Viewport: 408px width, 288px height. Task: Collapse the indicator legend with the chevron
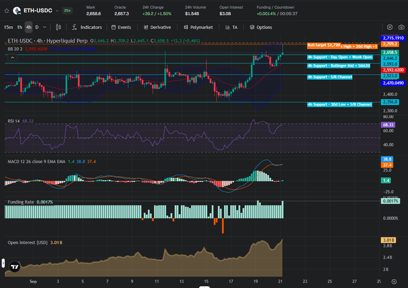coord(13,58)
